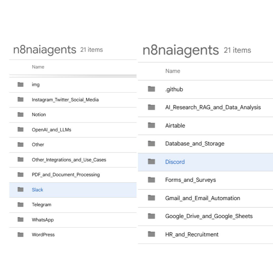273x273 pixels.
Task: Open the AI_Research_RAG_and_Data_Analysis folder
Action: [x=213, y=107]
